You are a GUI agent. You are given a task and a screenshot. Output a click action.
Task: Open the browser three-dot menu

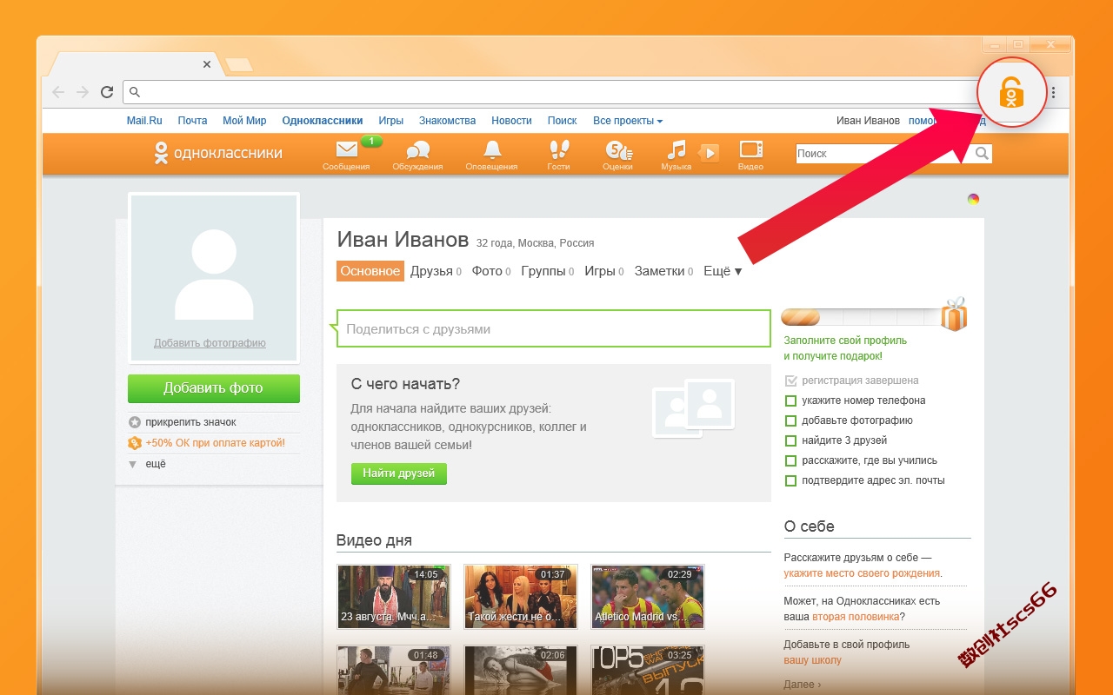(1053, 92)
